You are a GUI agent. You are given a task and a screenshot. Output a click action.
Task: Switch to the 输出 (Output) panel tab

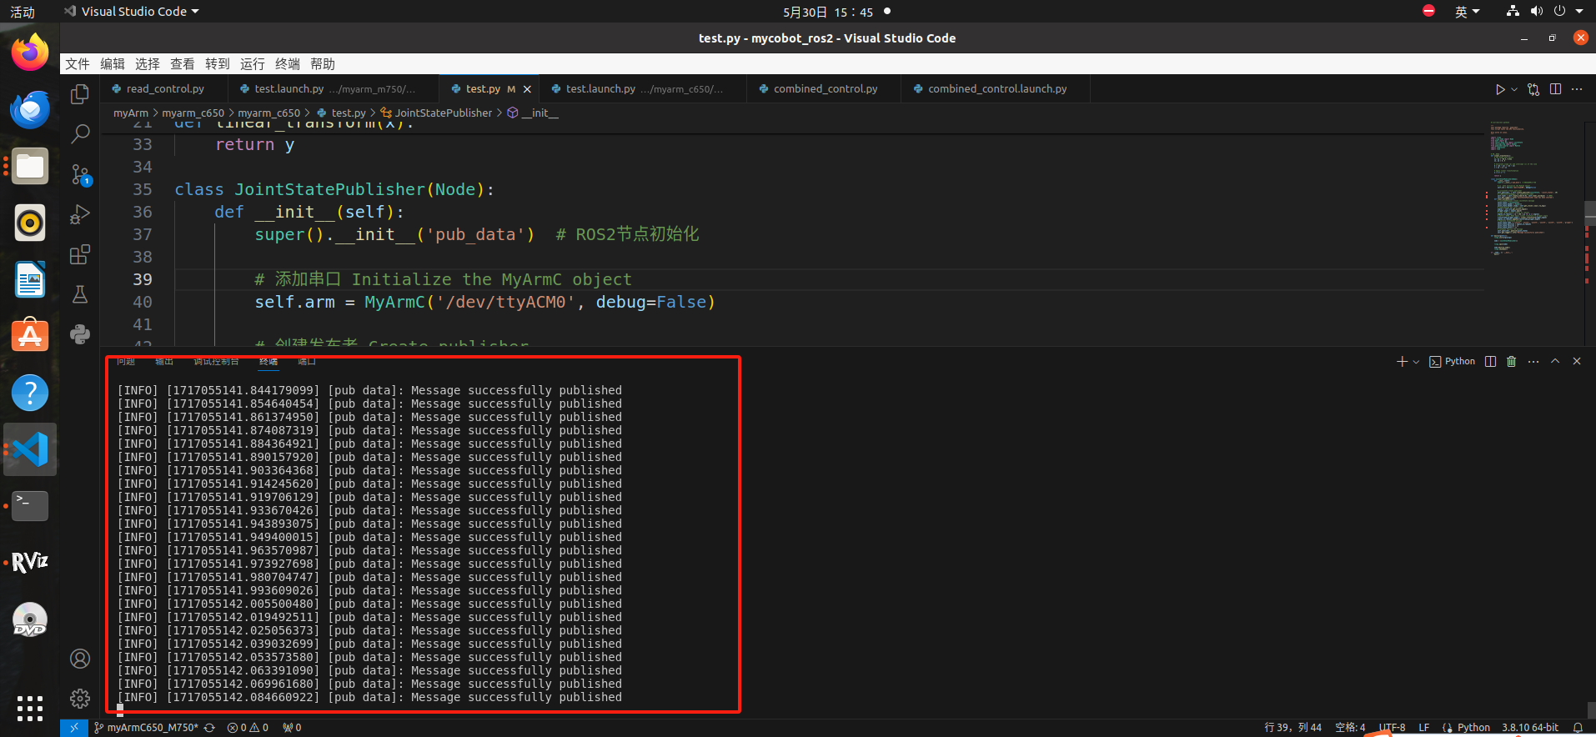164,361
